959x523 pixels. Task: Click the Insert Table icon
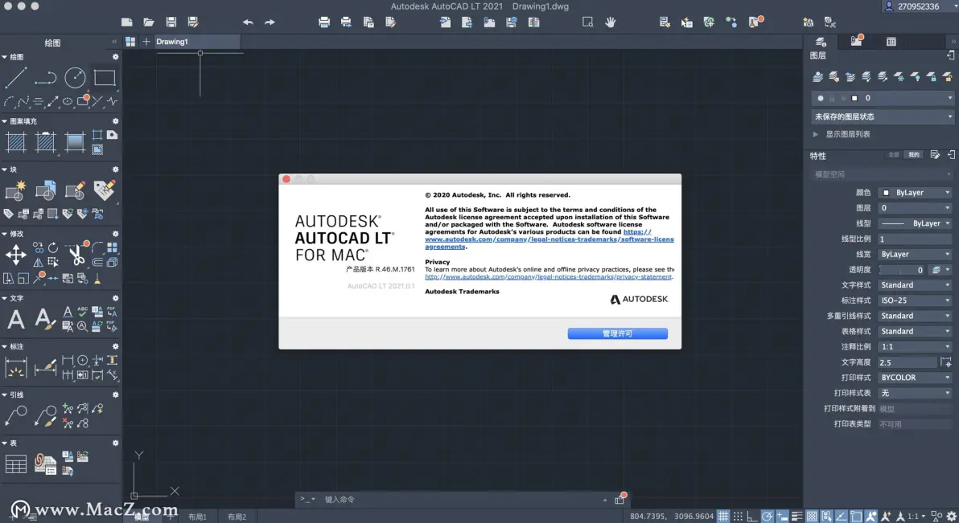coord(16,464)
